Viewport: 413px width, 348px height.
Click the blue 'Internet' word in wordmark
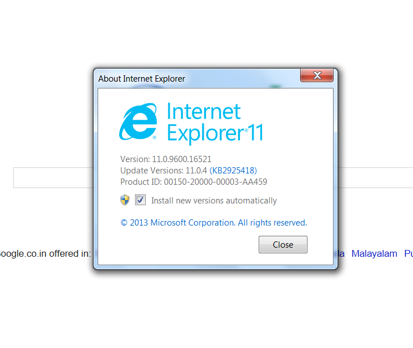pyautogui.click(x=204, y=111)
